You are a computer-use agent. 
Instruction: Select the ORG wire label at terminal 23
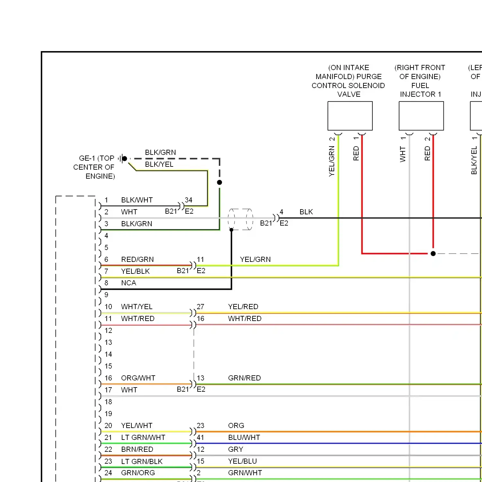tap(236, 425)
